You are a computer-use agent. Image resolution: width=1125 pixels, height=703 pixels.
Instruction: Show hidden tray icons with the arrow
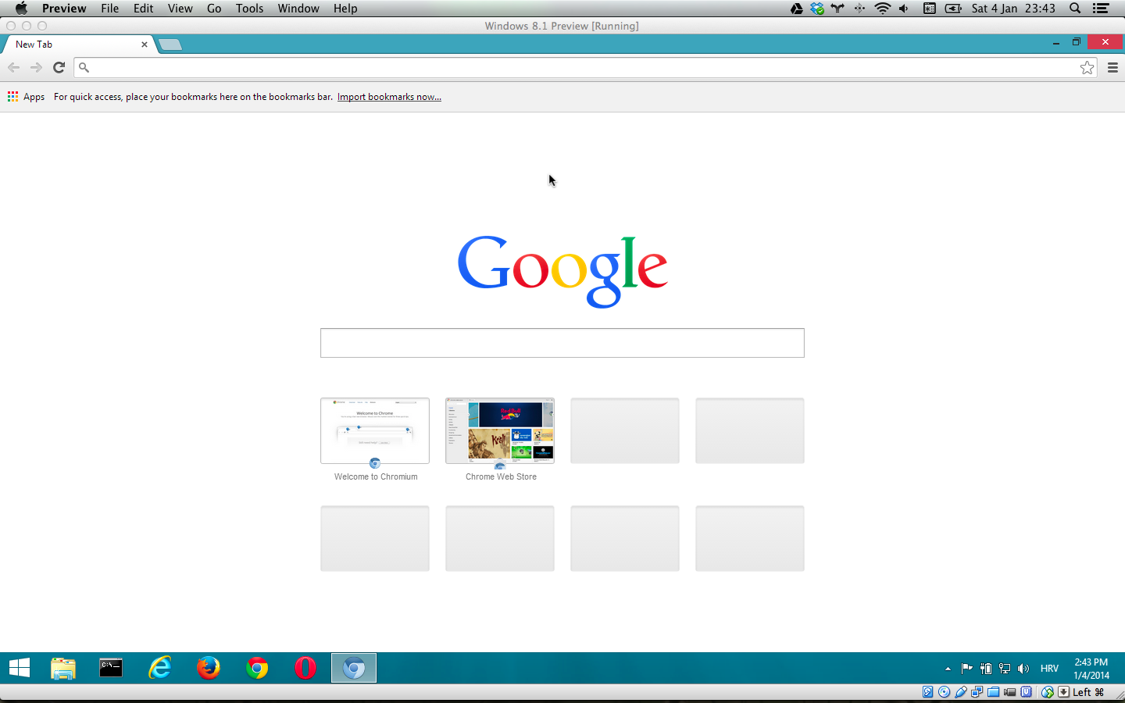pos(948,669)
